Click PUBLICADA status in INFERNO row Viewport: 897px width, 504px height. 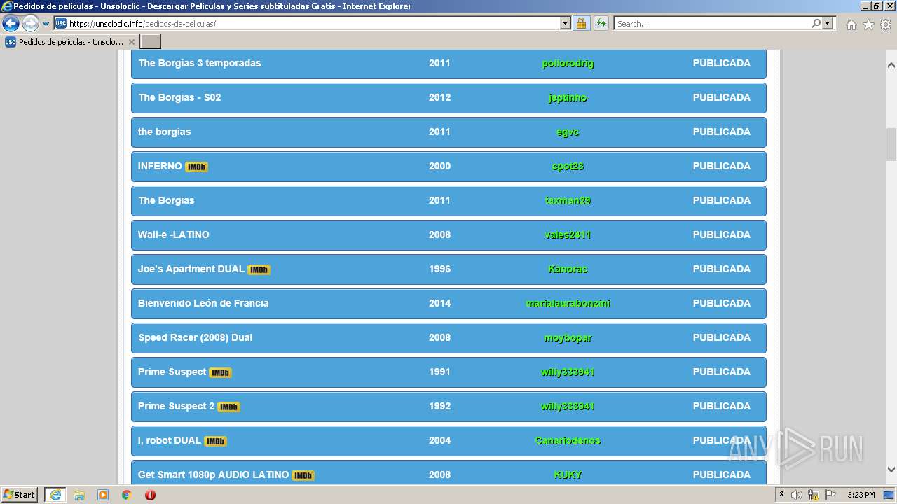pos(721,166)
